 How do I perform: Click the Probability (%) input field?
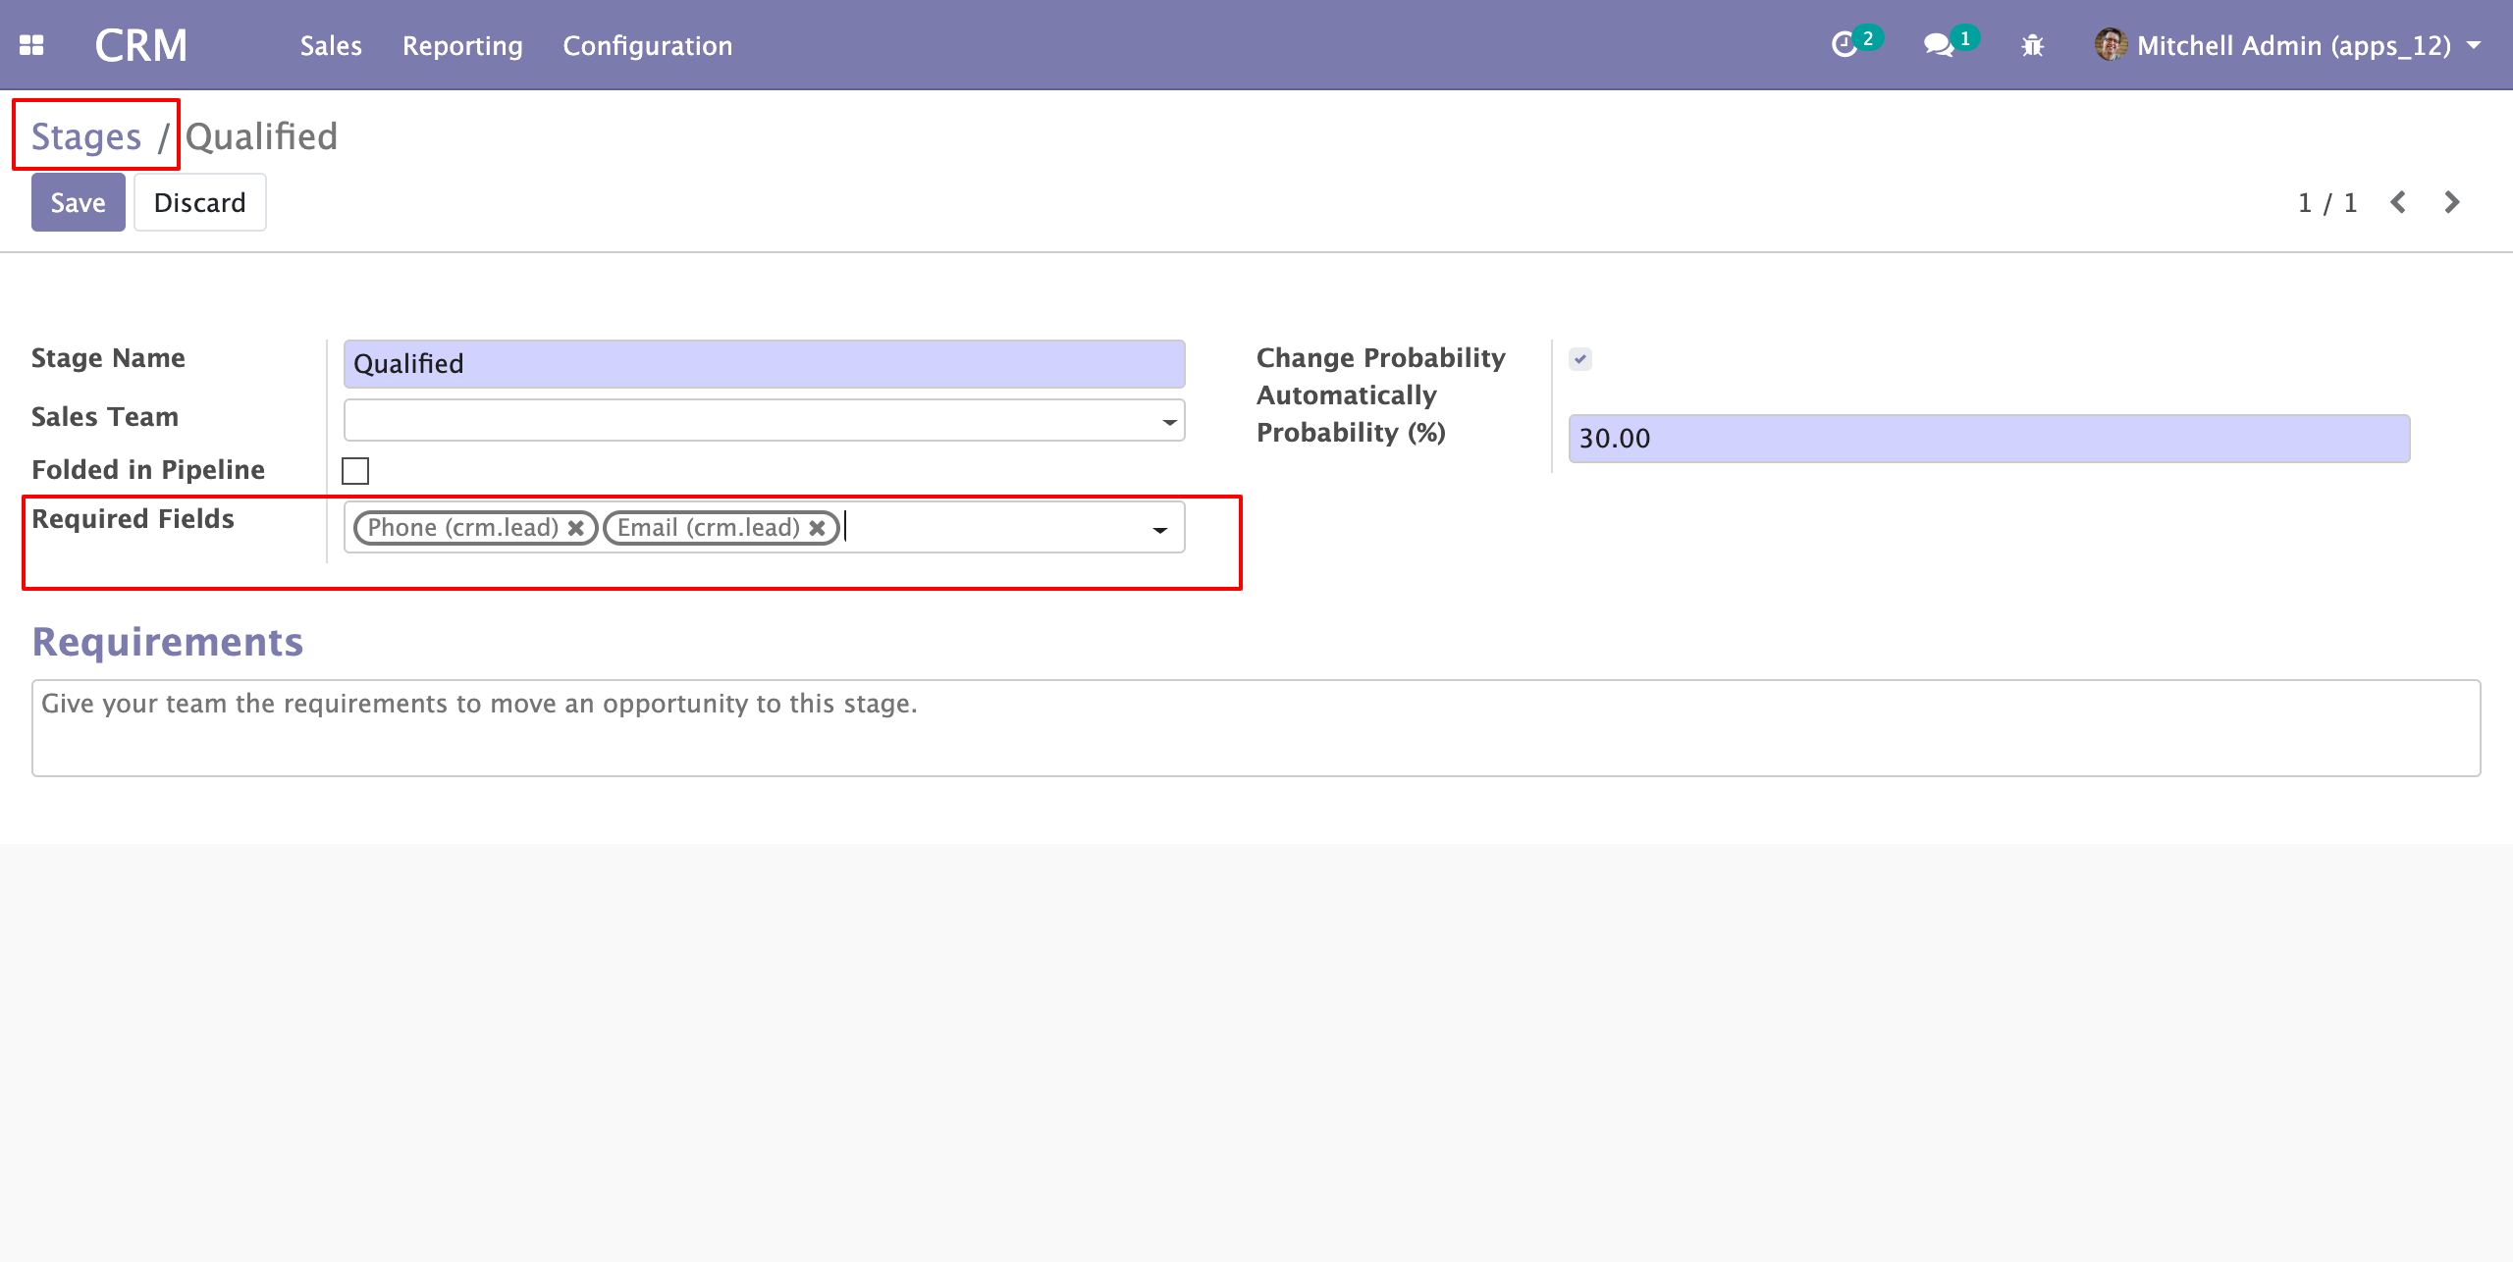[x=1989, y=439]
